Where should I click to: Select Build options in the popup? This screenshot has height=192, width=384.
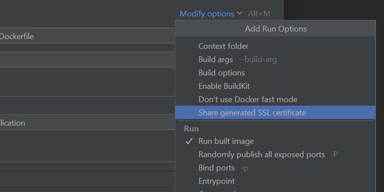click(x=221, y=73)
